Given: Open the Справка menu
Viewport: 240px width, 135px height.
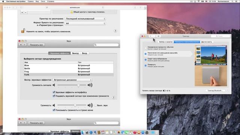Looking at the screenshot, I should 51,1.
